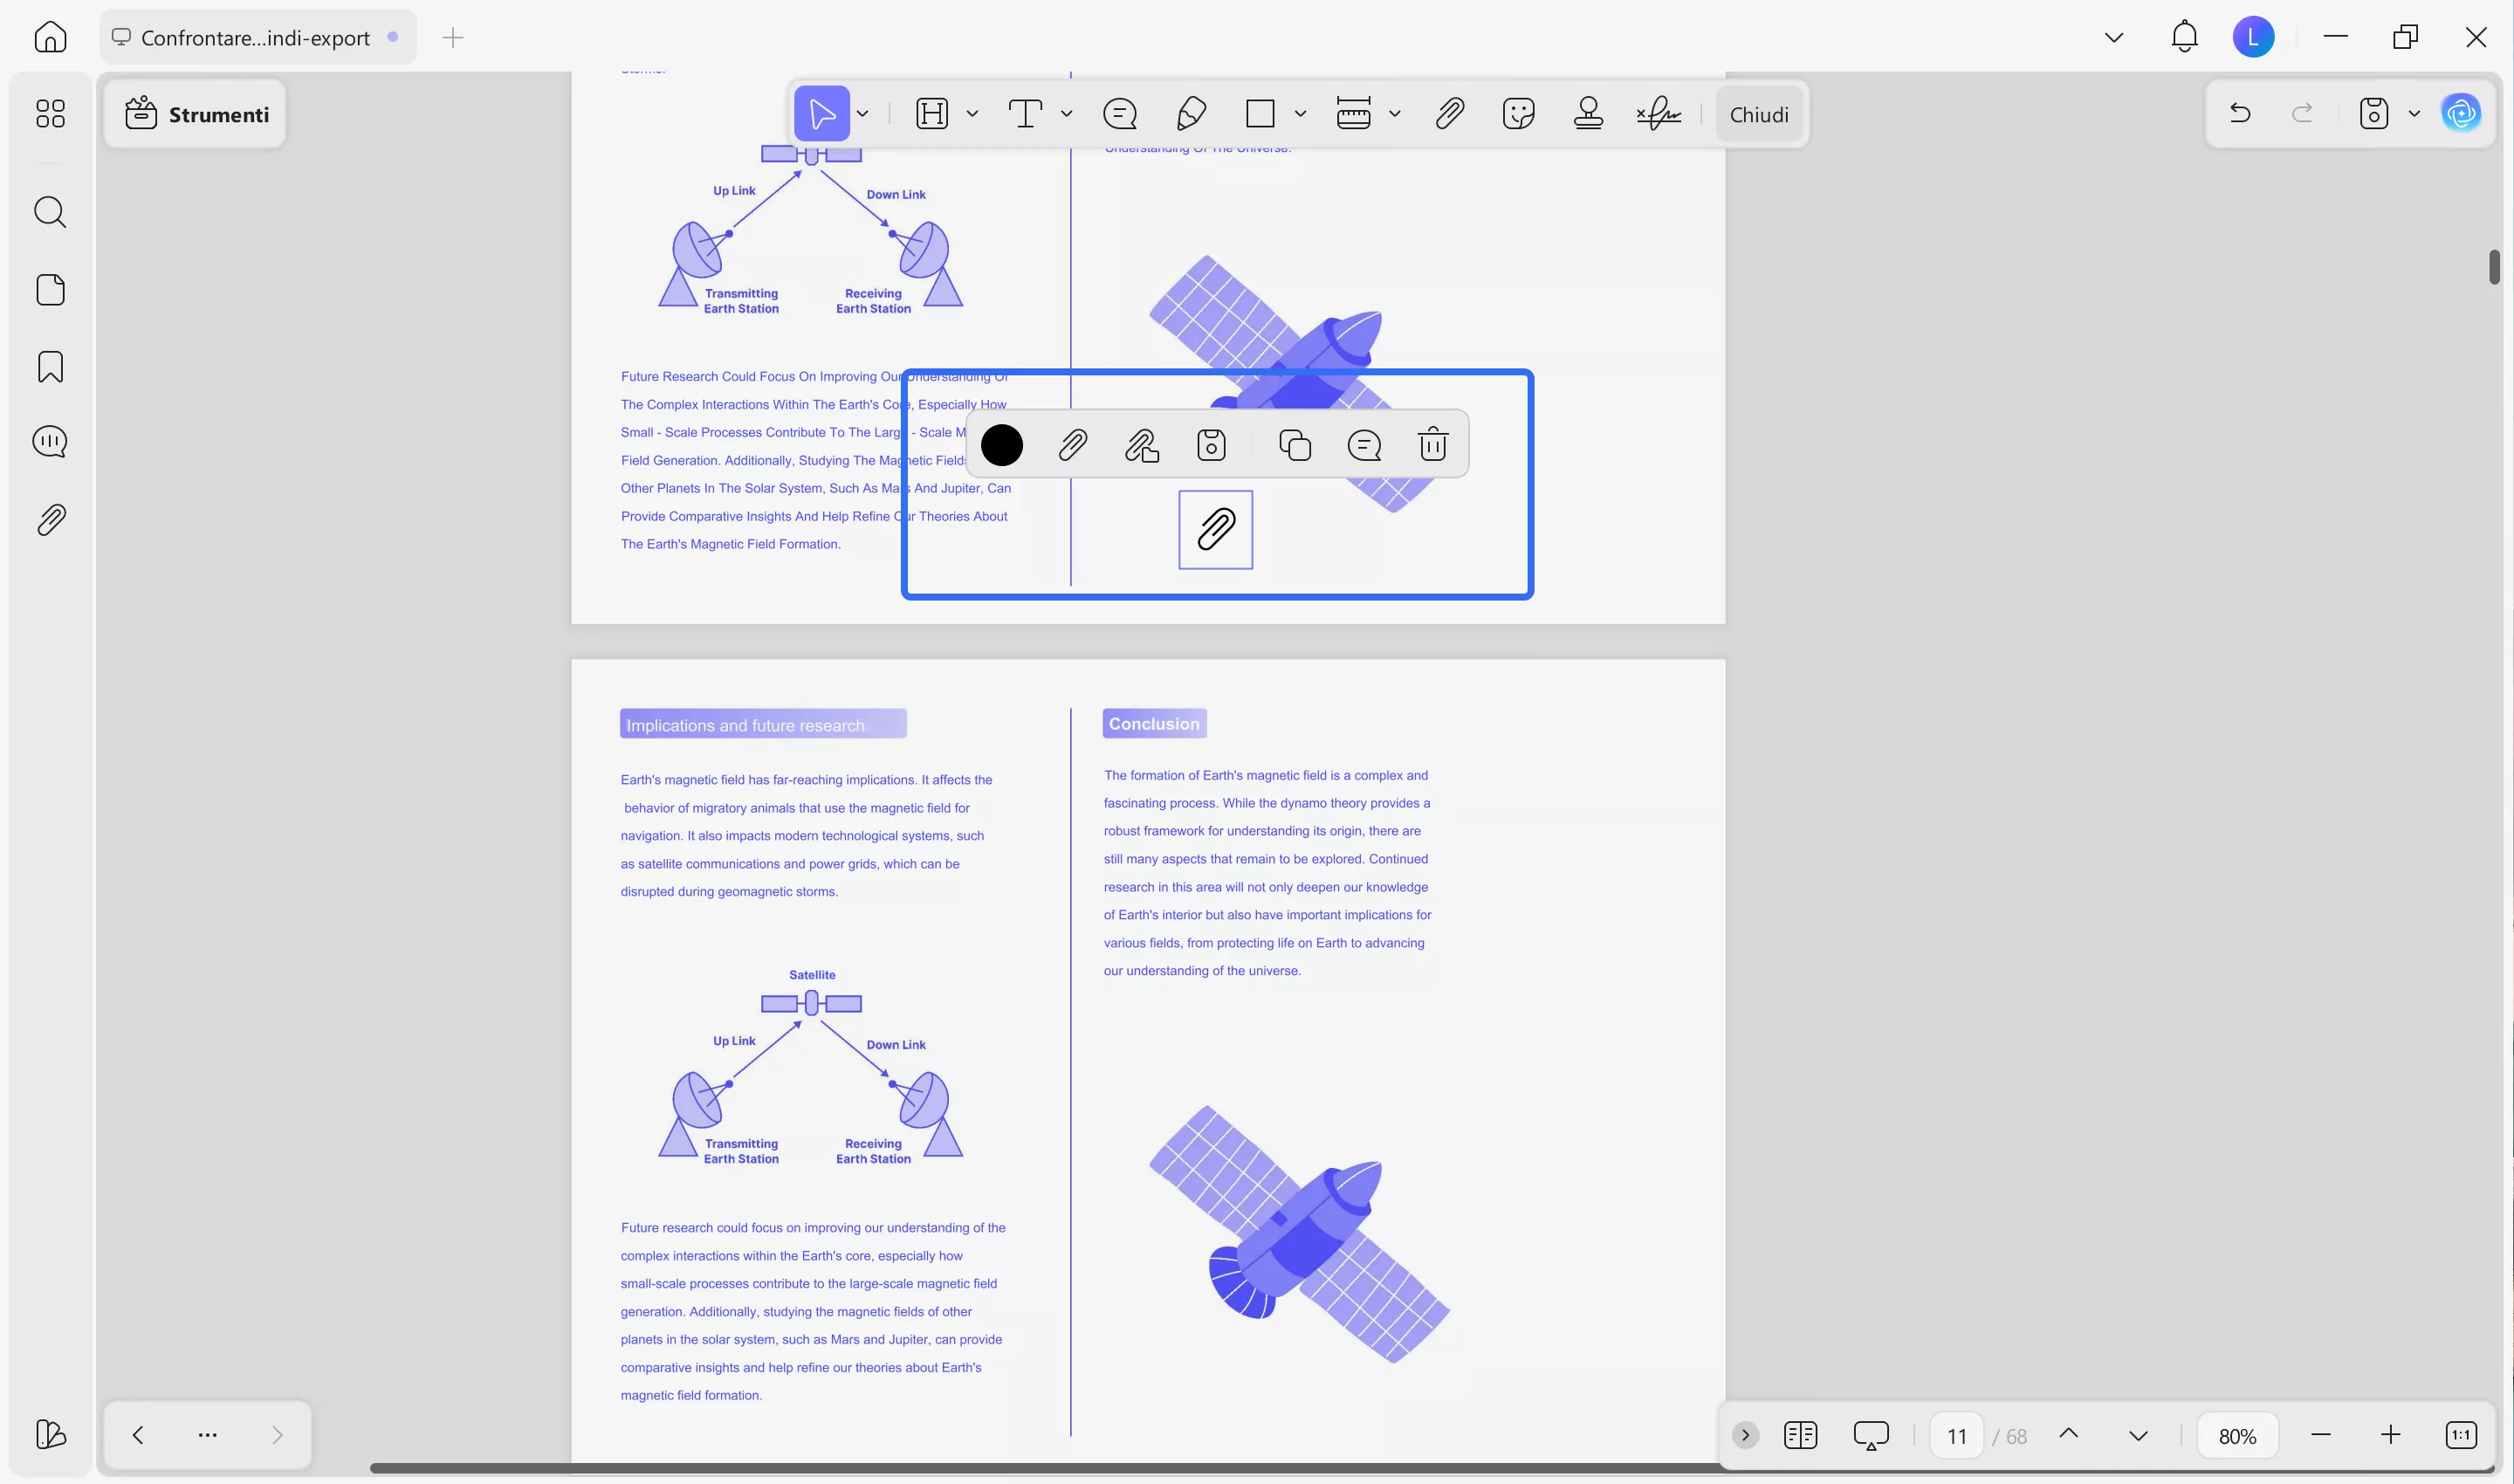Undo the last action
Screen dimensions: 2514x1484
coord(2240,113)
